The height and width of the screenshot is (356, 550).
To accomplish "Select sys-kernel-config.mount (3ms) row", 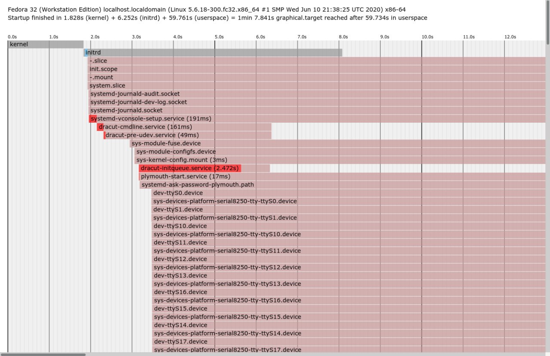I will click(x=340, y=160).
